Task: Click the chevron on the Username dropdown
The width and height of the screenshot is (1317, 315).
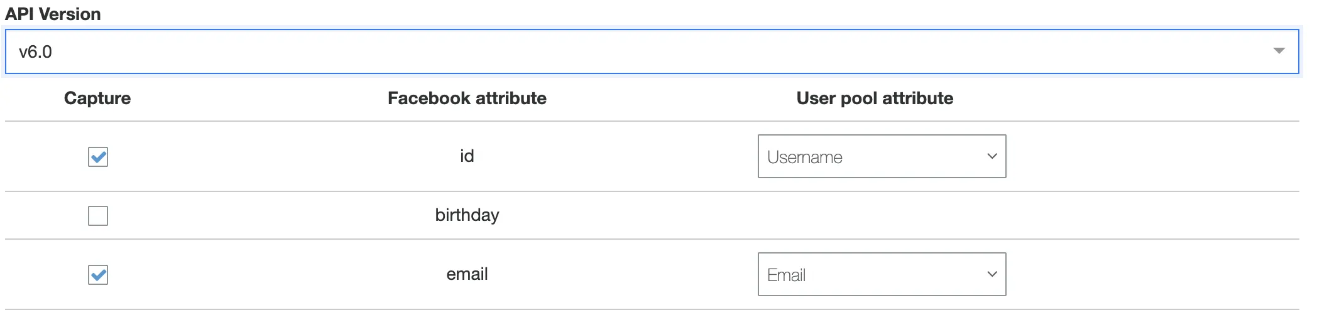Action: (992, 156)
